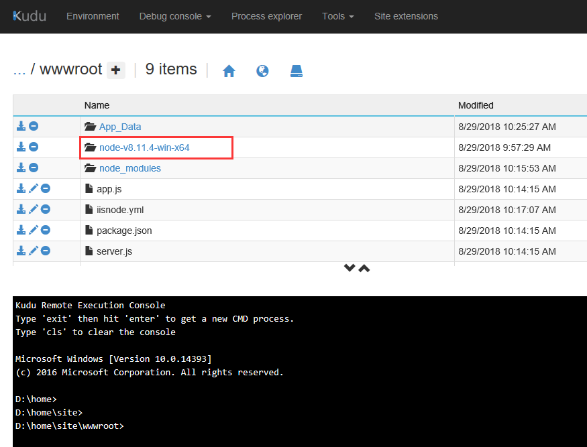This screenshot has height=447, width=587.
Task: Click the down chevron to expand file list
Action: pyautogui.click(x=349, y=268)
